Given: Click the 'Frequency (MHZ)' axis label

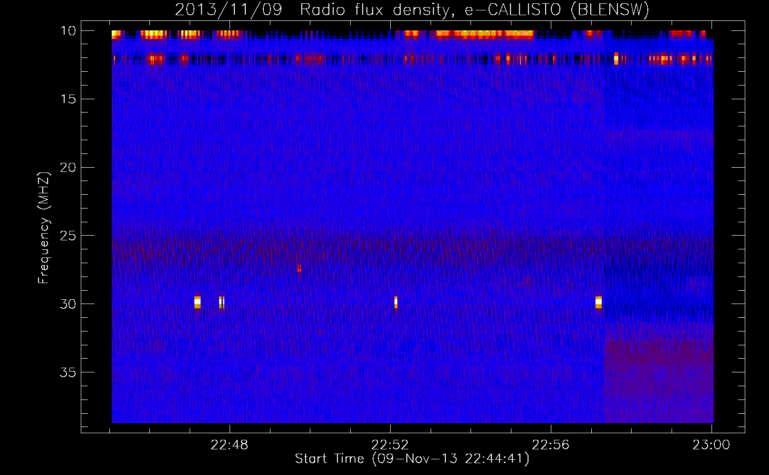Looking at the screenshot, I should 44,228.
